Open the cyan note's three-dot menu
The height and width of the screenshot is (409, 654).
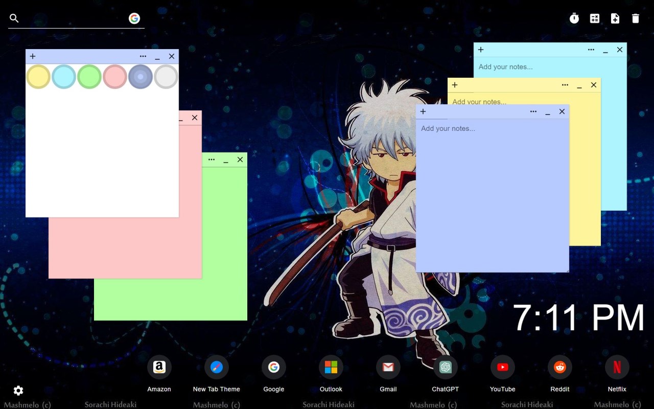tap(591, 50)
